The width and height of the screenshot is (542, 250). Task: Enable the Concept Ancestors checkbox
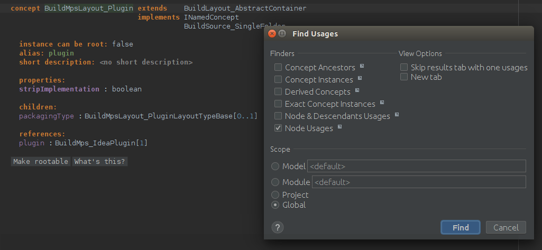[x=278, y=68]
